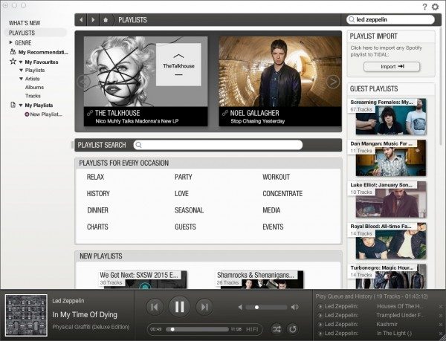
Task: Open Shamrocks & Shenanigans playlist
Action: [x=259, y=279]
